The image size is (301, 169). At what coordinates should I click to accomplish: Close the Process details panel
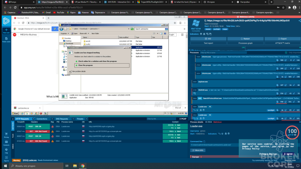click(x=300, y=122)
